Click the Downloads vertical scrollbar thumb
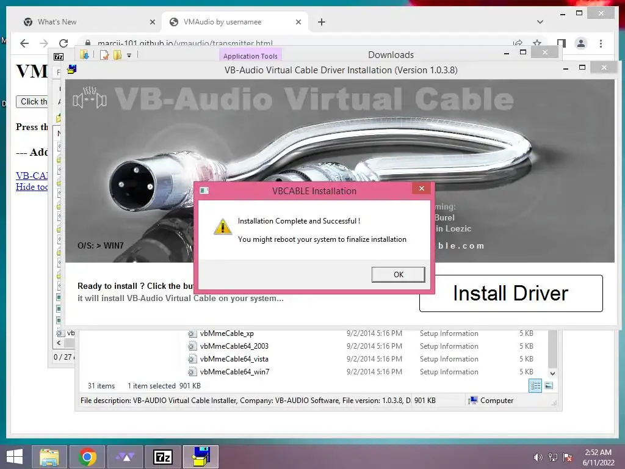This screenshot has height=469, width=625. (552, 349)
